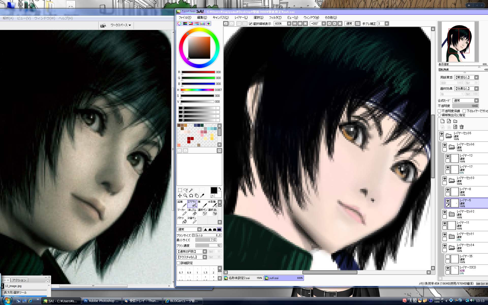The image size is (488, 305).
Task: Open the 通常の円形 brush shape dropdown
Action: tap(205, 251)
